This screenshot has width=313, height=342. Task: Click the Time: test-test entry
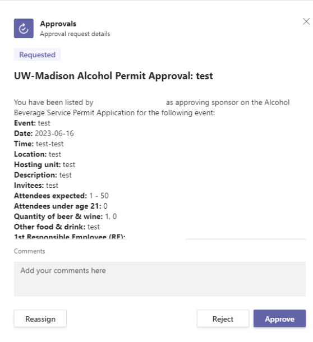[39, 144]
